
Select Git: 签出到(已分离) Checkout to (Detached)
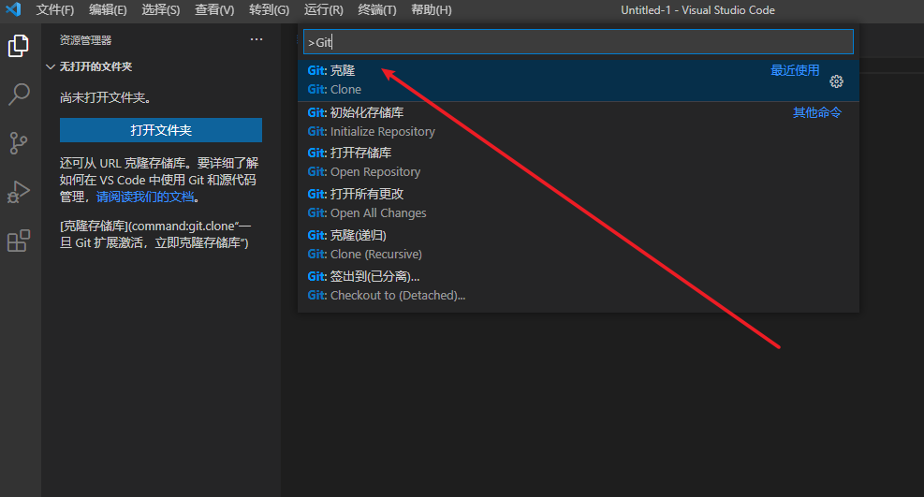click(579, 286)
